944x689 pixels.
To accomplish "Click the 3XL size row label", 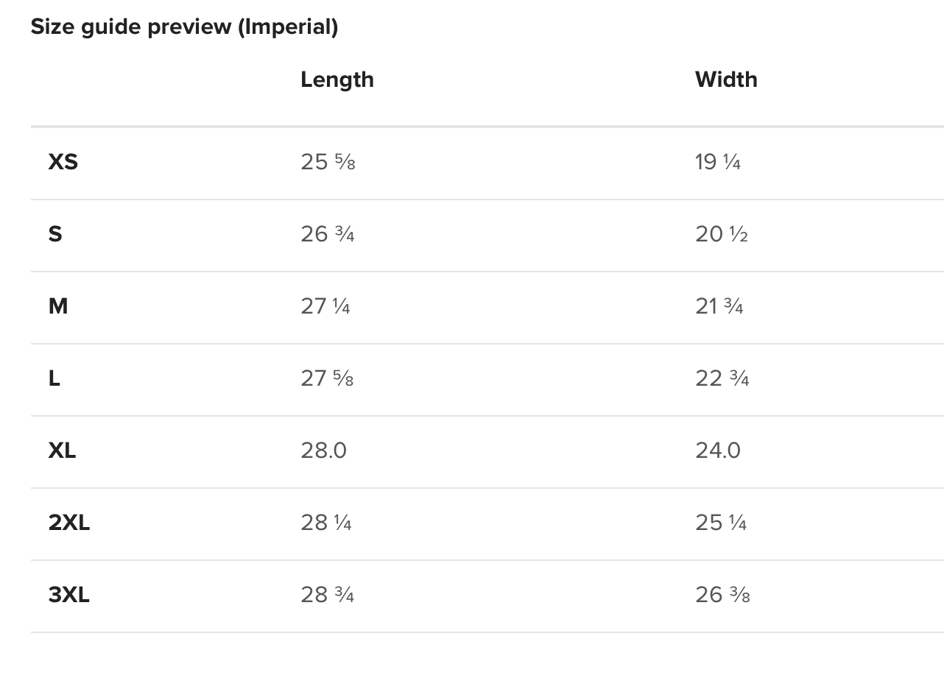I will tap(69, 595).
